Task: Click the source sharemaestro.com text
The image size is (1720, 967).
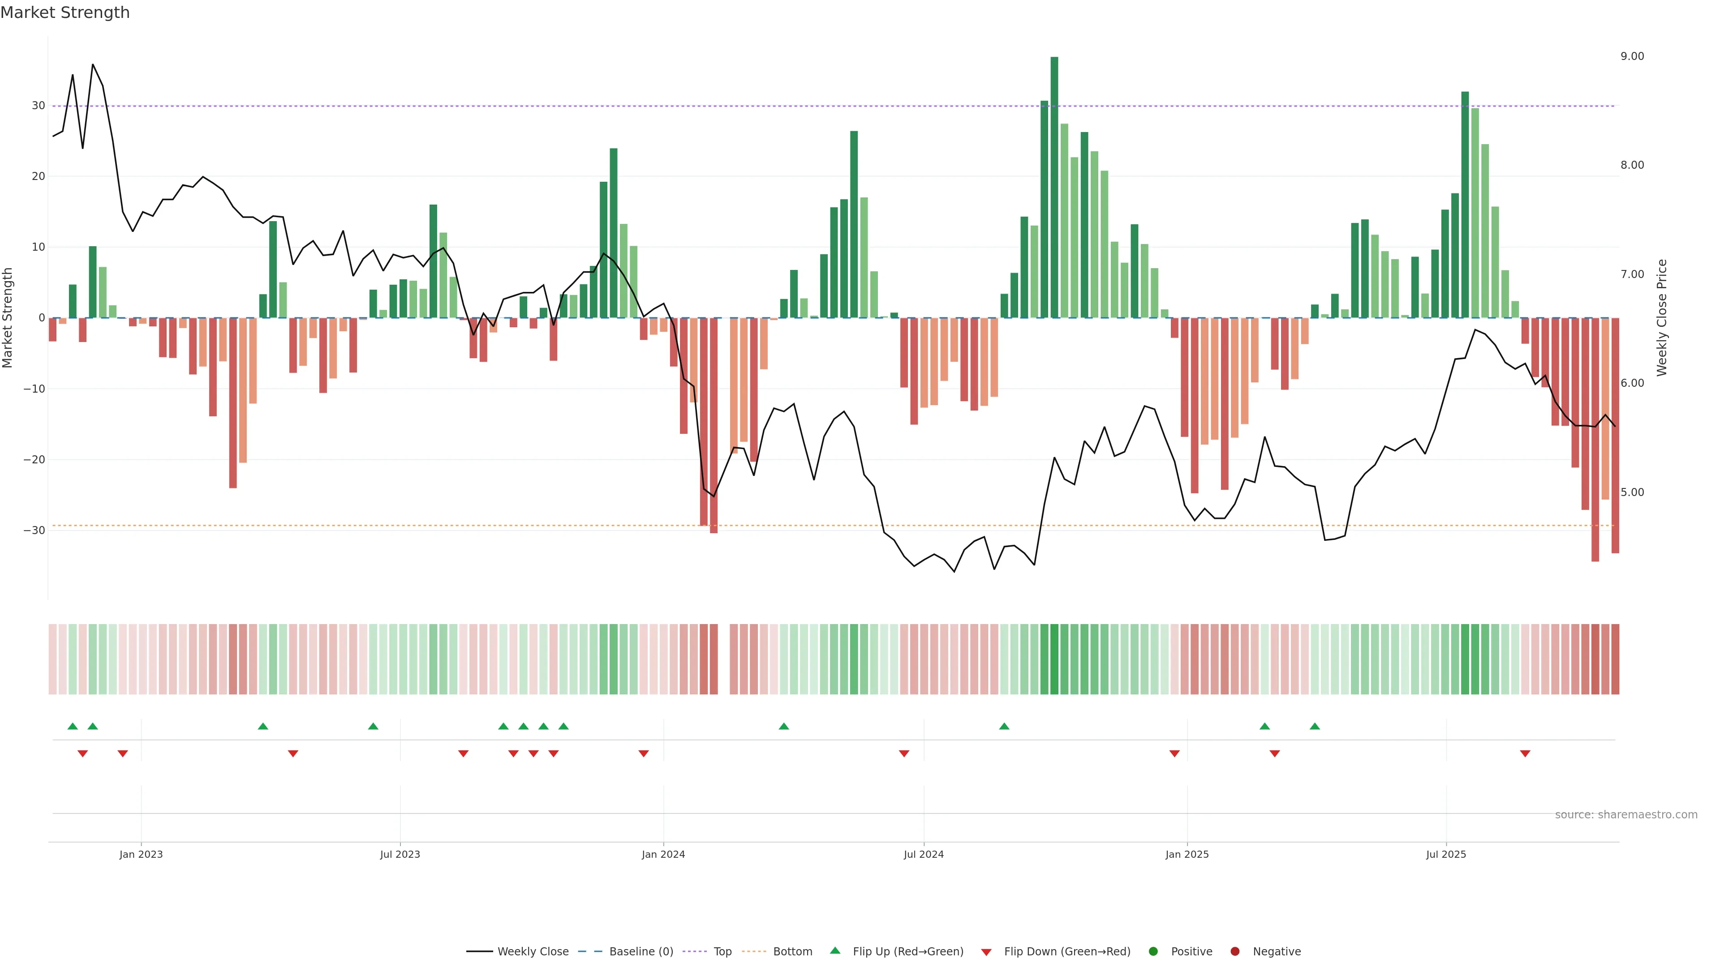Action: click(1626, 815)
